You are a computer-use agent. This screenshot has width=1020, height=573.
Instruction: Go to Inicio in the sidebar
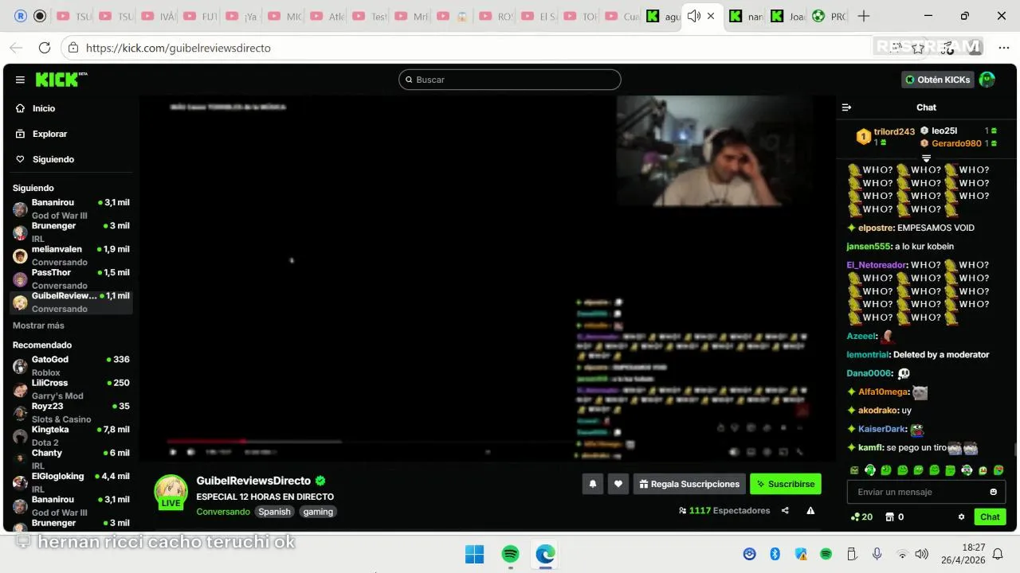[x=44, y=108]
